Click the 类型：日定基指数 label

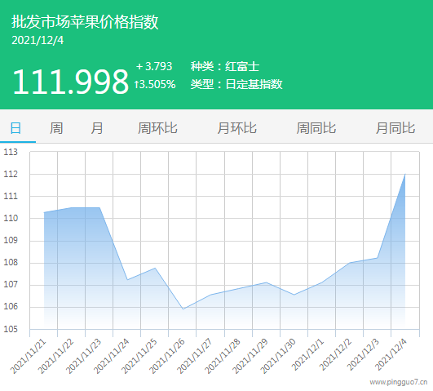[236, 84]
